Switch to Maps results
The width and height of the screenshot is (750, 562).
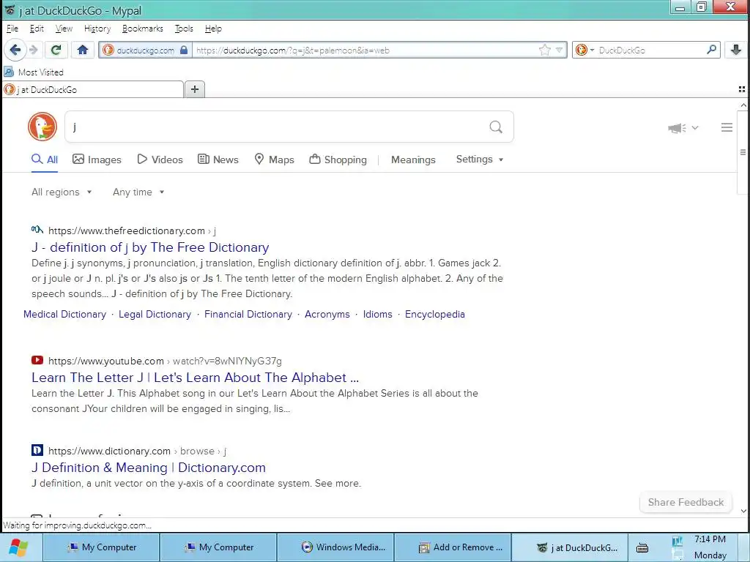pos(274,160)
